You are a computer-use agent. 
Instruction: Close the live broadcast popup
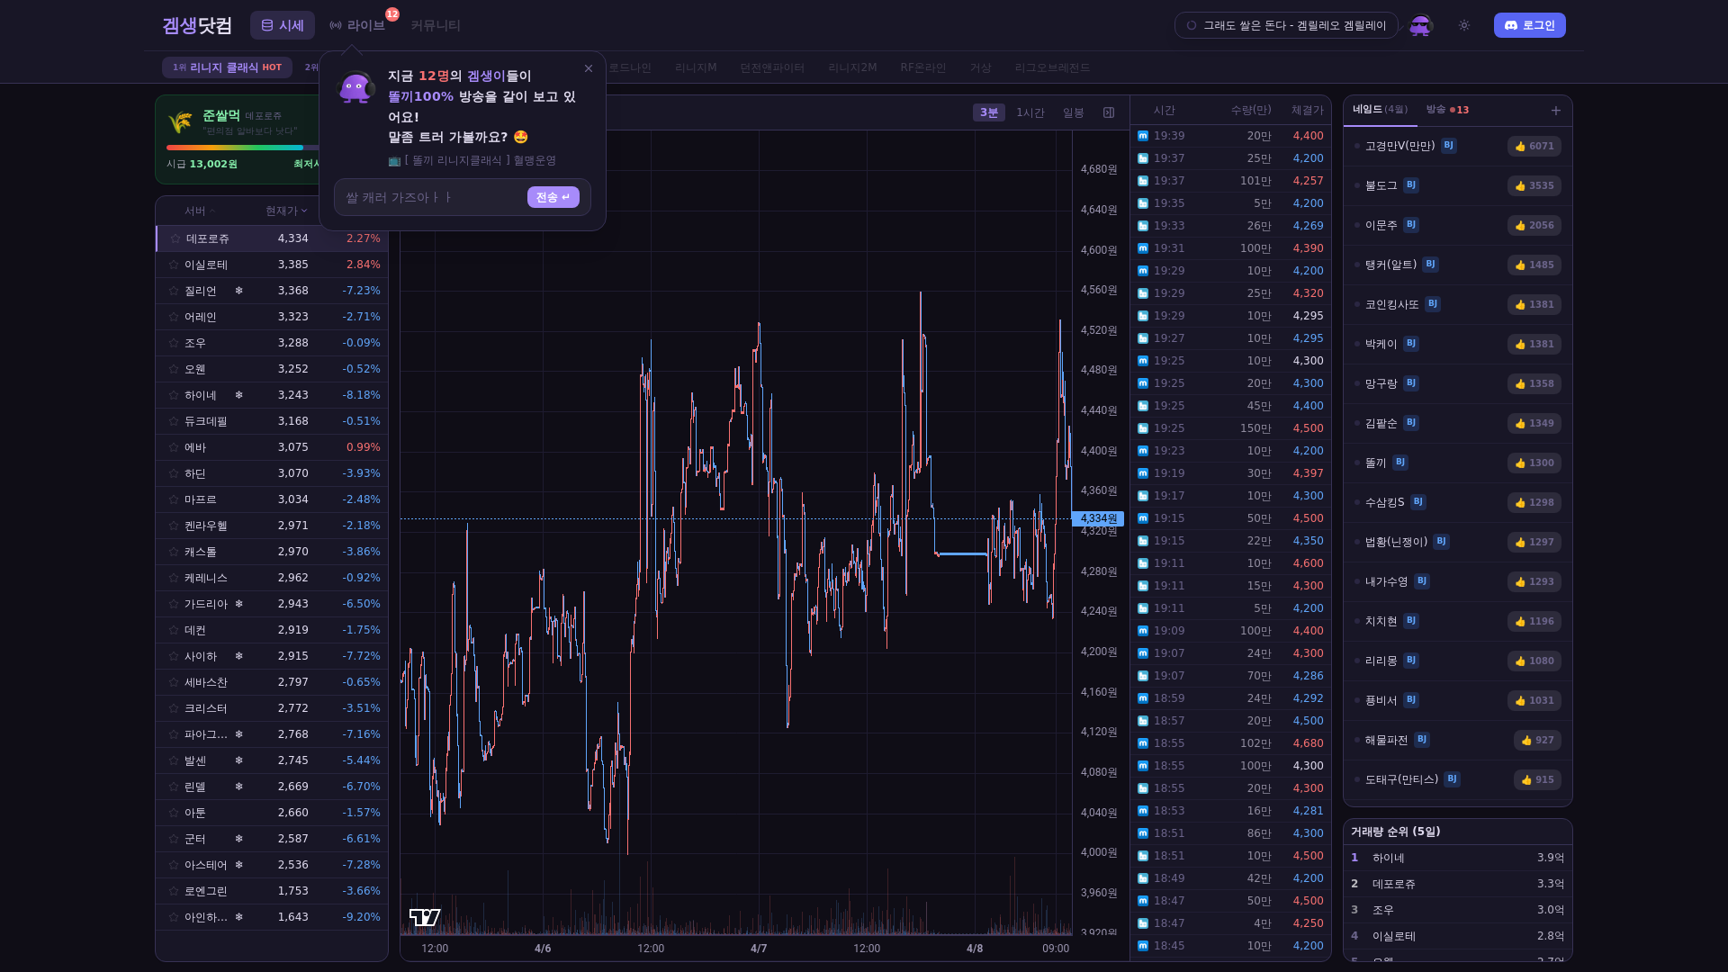pyautogui.click(x=589, y=68)
